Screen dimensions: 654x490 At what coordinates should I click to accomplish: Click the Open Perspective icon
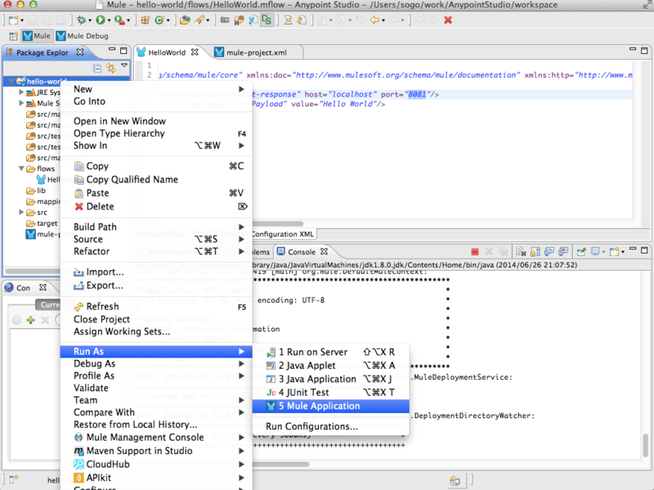(13, 36)
